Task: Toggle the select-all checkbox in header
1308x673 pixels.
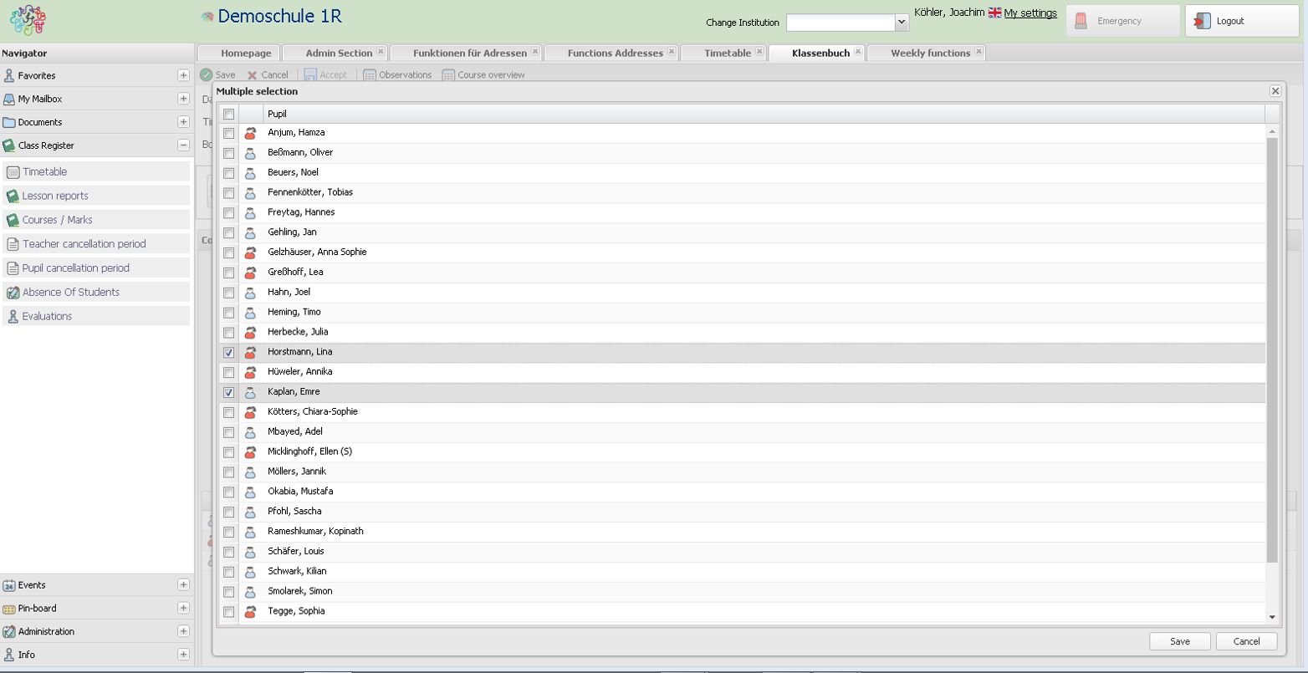Action: click(x=228, y=115)
